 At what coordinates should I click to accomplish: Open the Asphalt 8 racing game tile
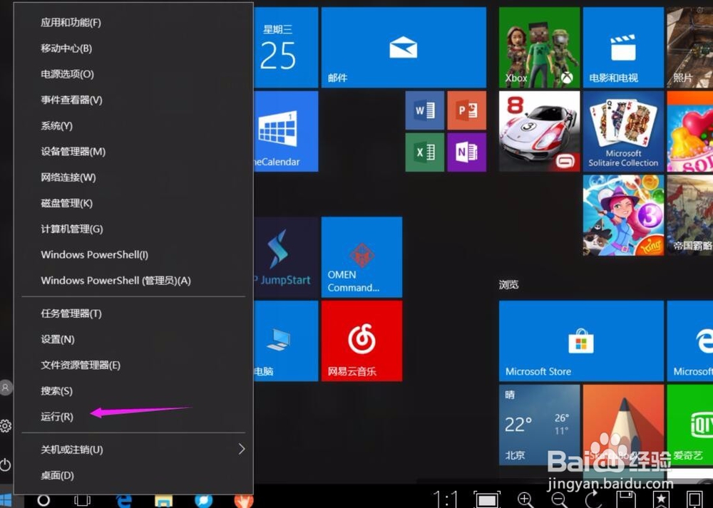click(539, 131)
